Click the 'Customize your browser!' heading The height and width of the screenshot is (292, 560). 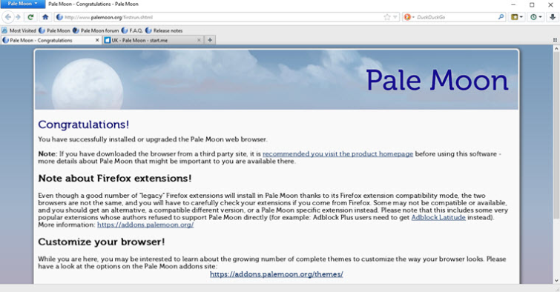(102, 242)
